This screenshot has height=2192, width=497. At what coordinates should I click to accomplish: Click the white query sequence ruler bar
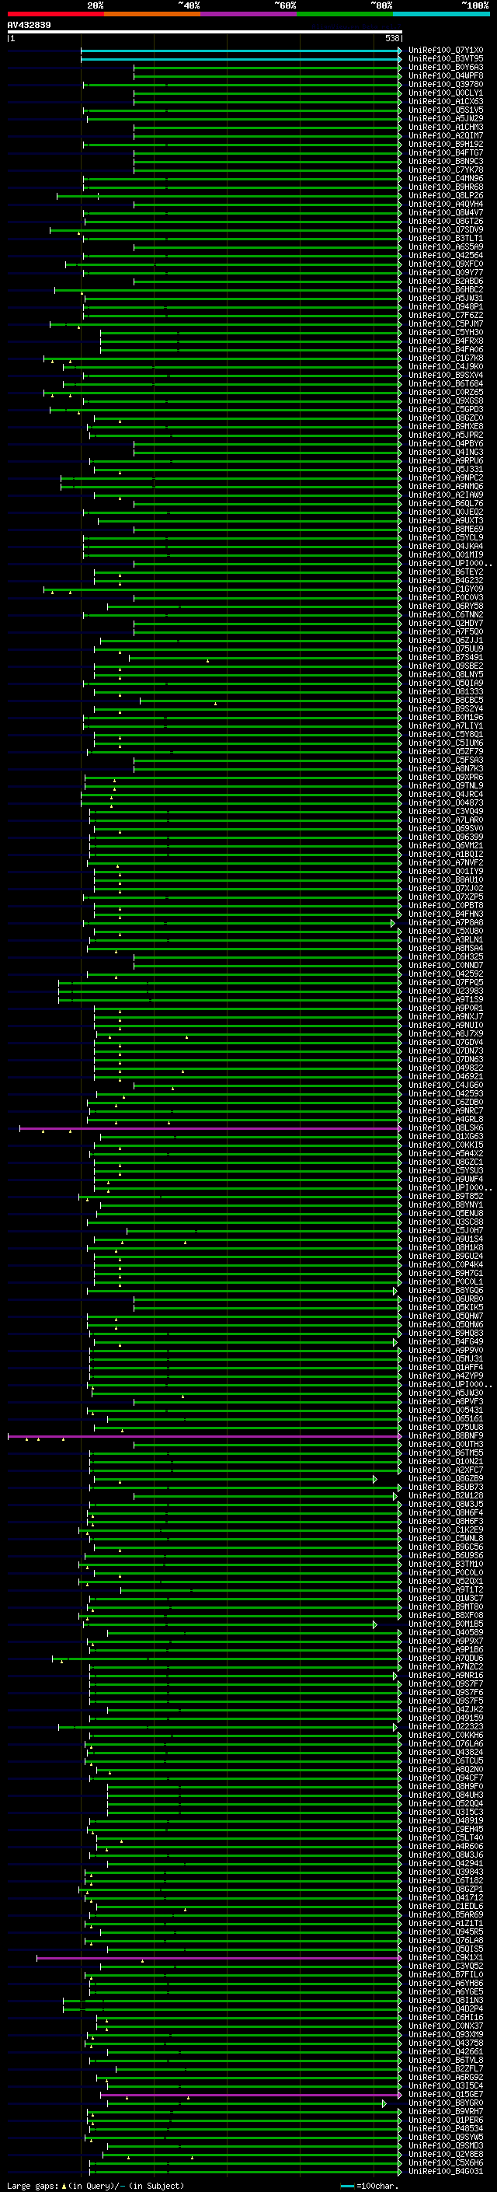click(204, 33)
